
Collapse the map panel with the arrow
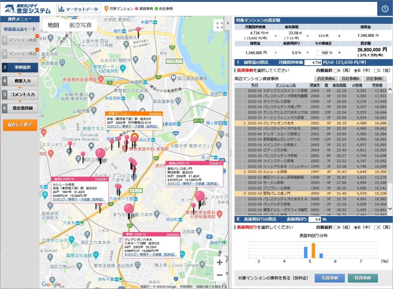[x=228, y=23]
